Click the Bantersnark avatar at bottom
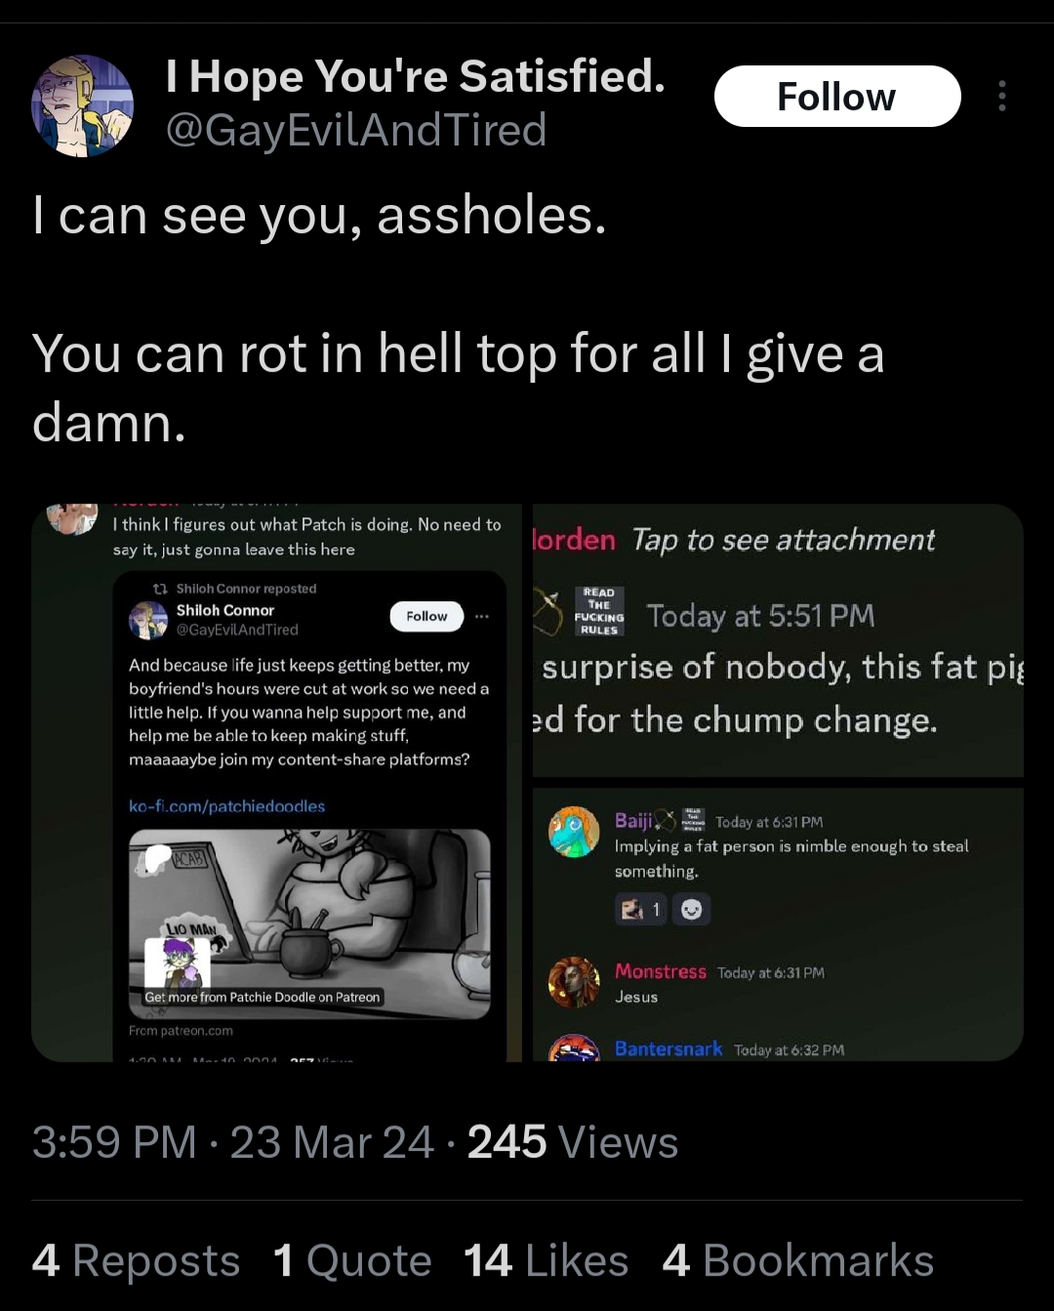The image size is (1054, 1311). coord(574,1048)
